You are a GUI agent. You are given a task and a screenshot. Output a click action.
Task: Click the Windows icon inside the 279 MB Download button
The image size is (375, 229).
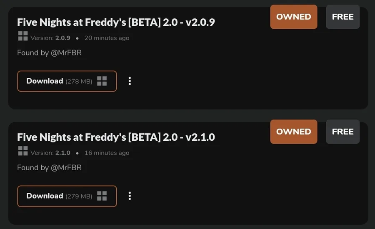click(x=102, y=196)
